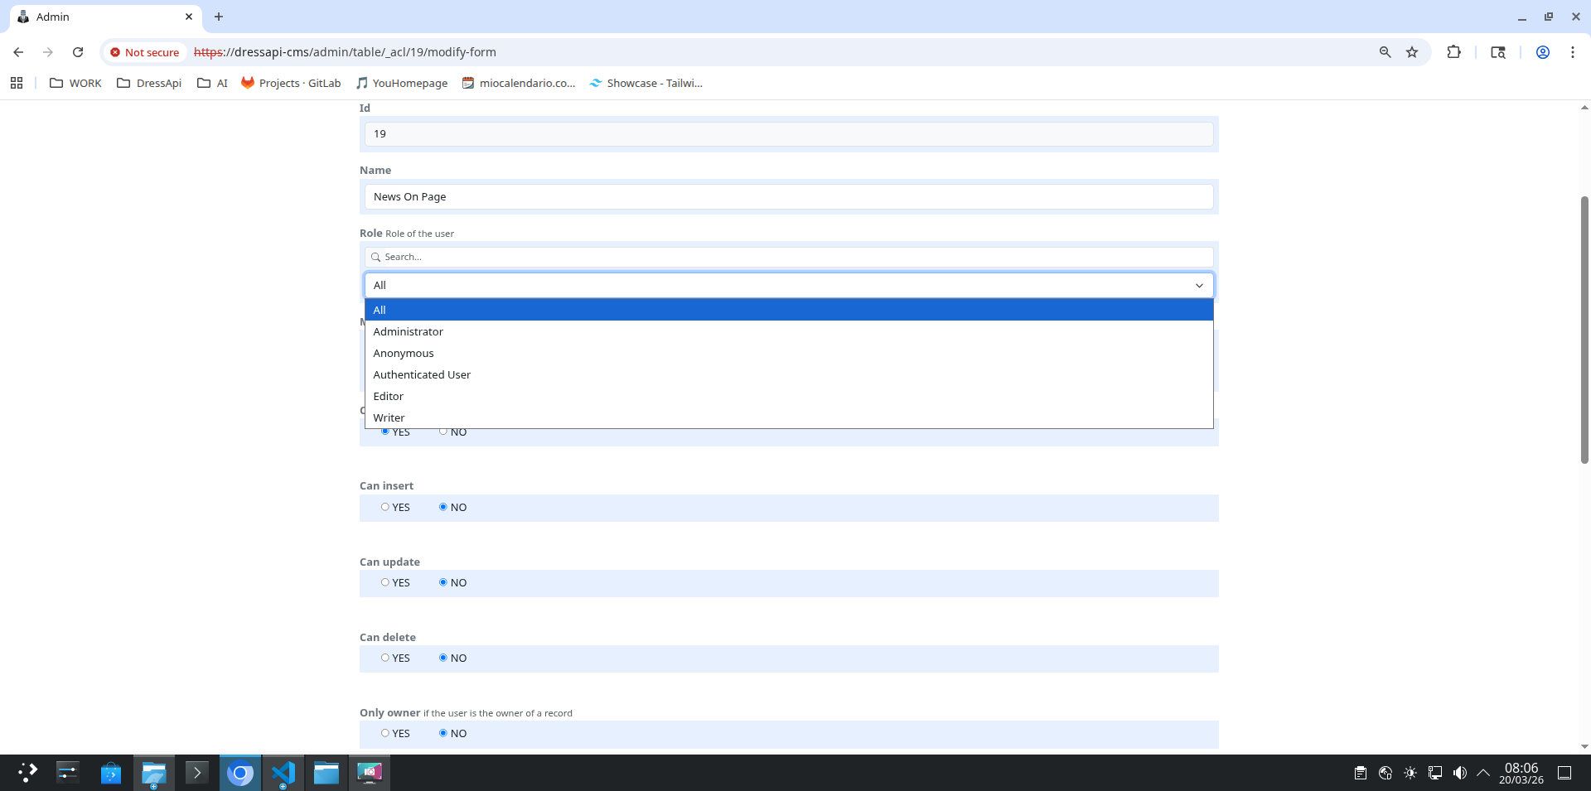
Task: Focus the Name field containing News On Page
Action: click(789, 196)
